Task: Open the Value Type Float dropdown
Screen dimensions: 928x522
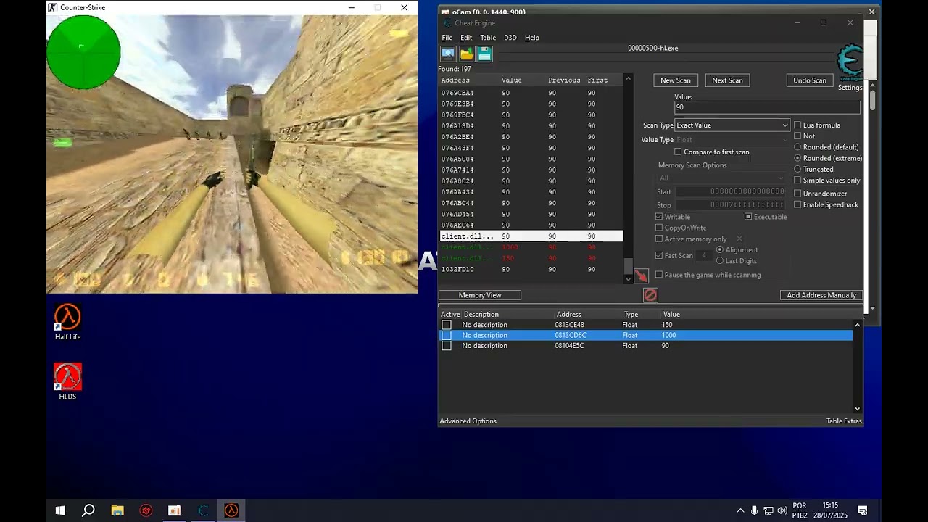Action: 732,140
